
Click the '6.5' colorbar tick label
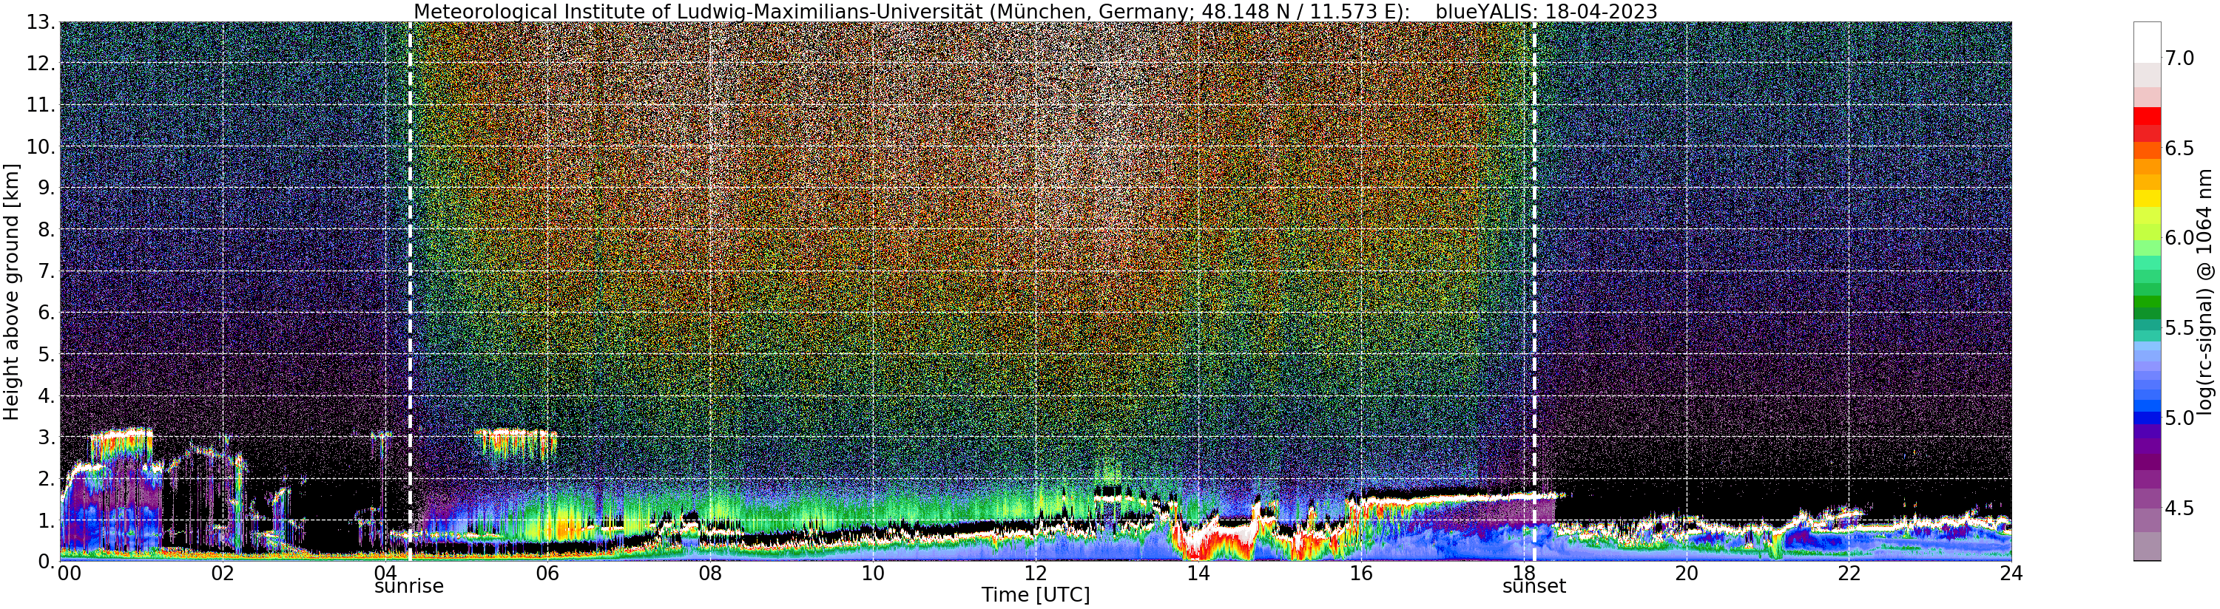(x=2179, y=148)
